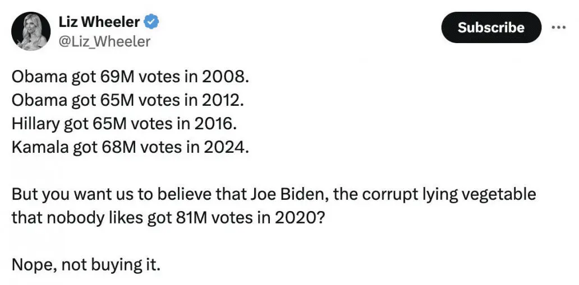Click the line ending "votes in 2020?"
579x285 pixels.
(168, 218)
